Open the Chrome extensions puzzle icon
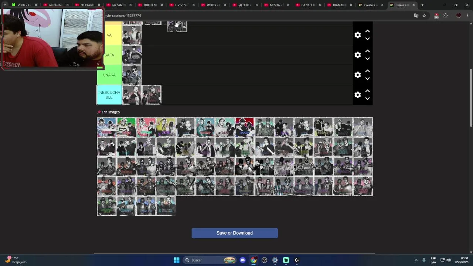Viewport: 473px width, 266px height. coord(445,16)
